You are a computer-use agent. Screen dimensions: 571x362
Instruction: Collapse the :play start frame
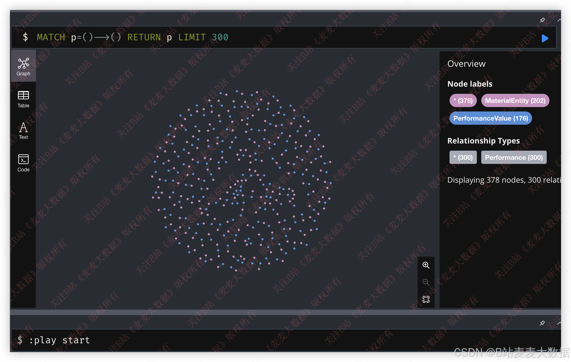click(x=559, y=323)
